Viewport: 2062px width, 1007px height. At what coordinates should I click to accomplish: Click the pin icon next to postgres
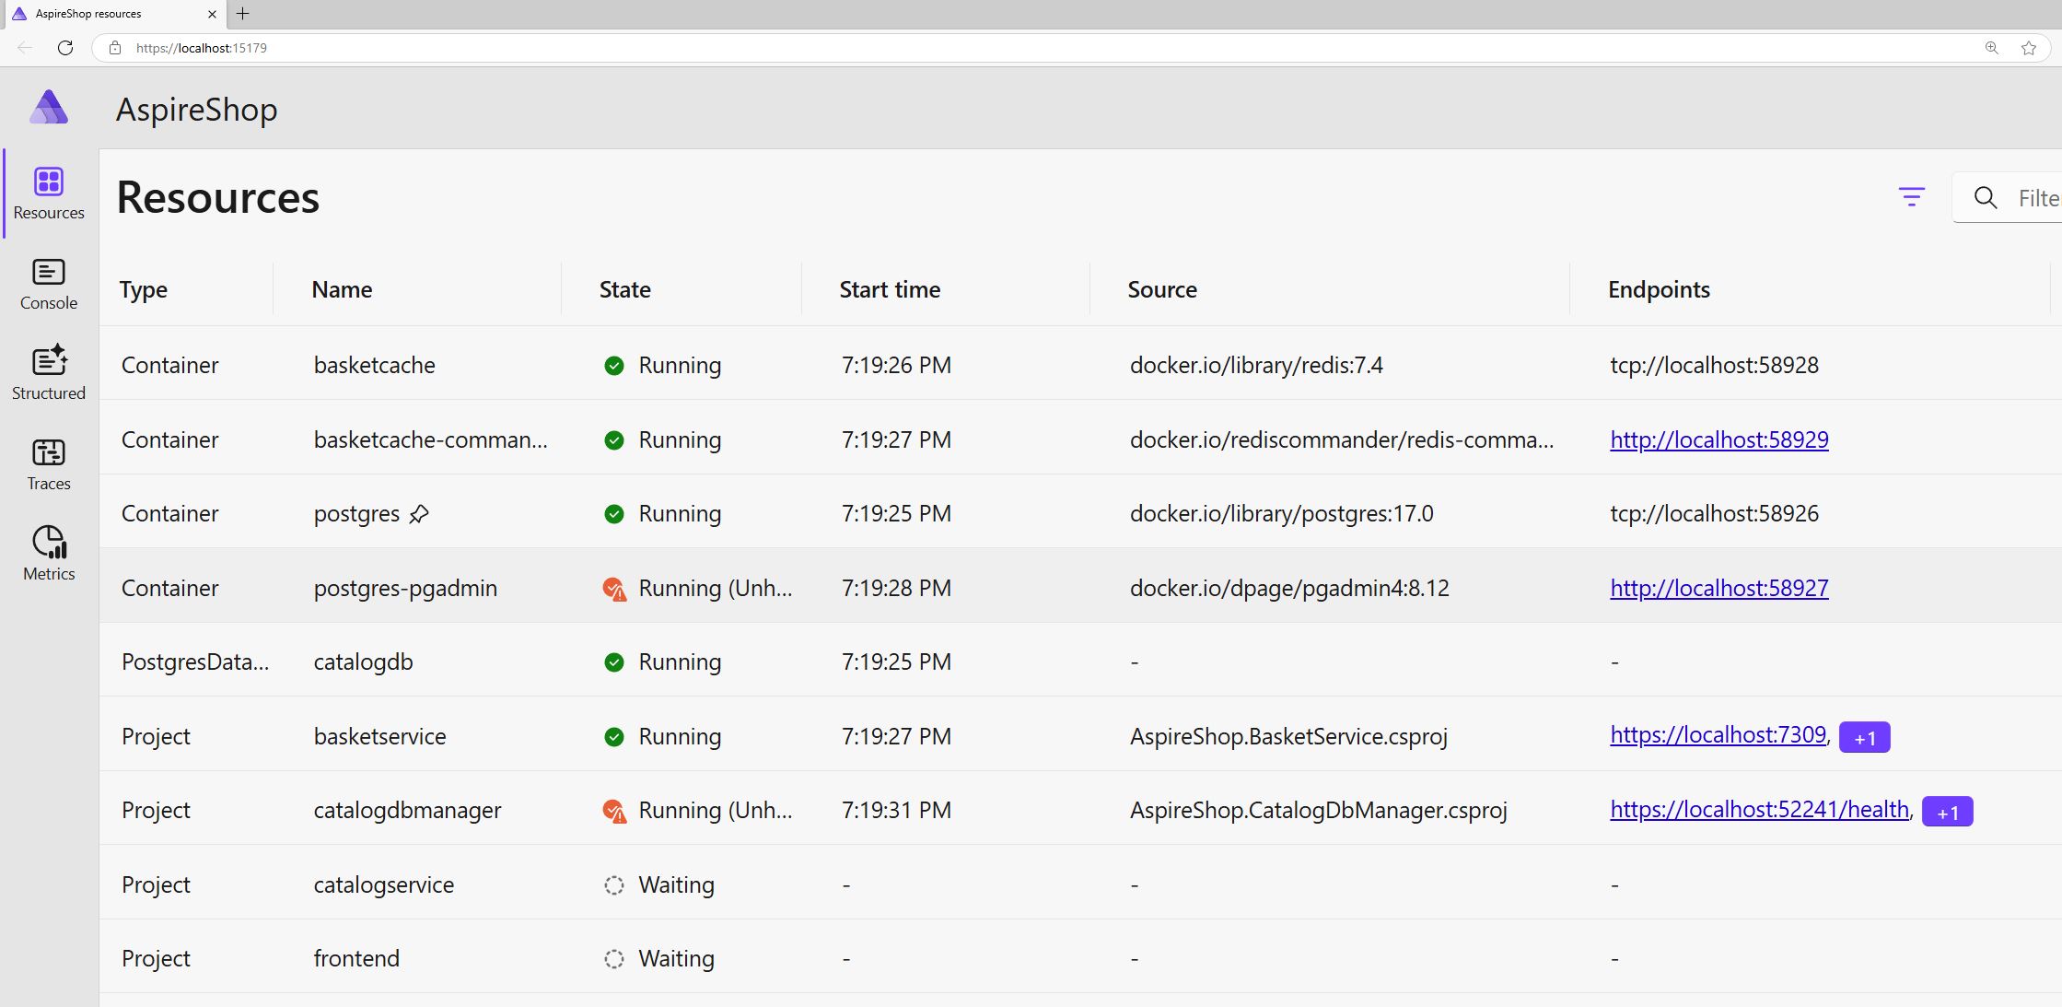[419, 514]
